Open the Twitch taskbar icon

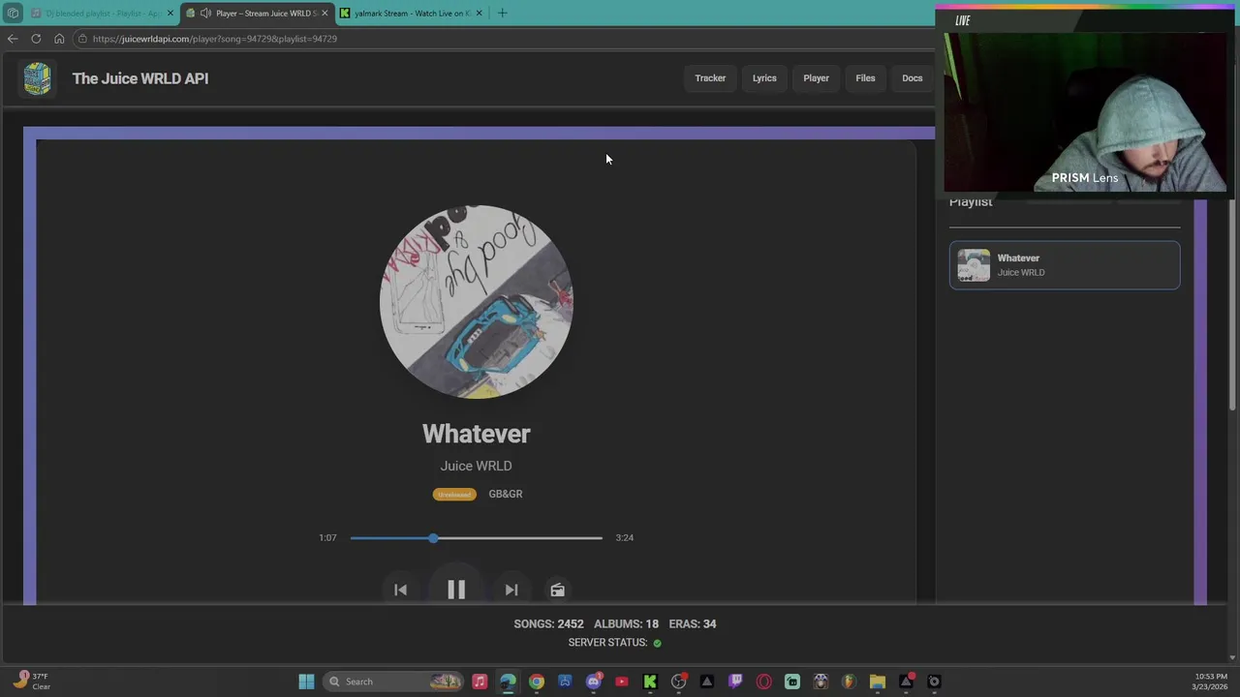(x=735, y=682)
